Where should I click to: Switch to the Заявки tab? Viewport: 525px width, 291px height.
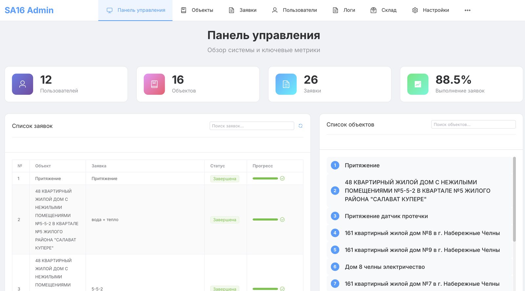click(242, 10)
